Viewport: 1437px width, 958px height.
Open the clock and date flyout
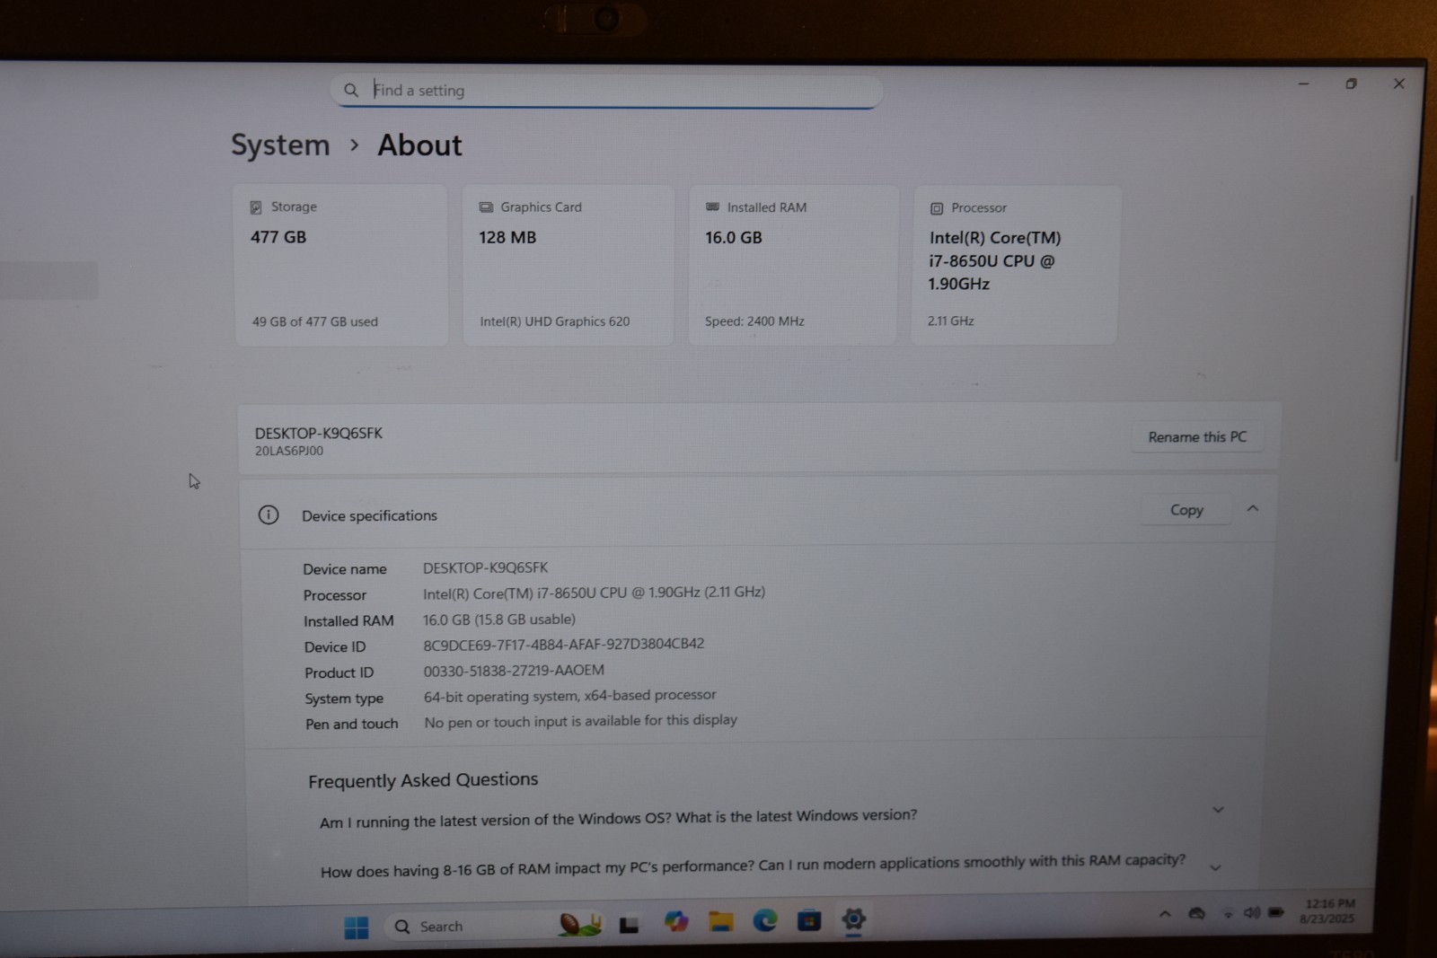(x=1328, y=911)
